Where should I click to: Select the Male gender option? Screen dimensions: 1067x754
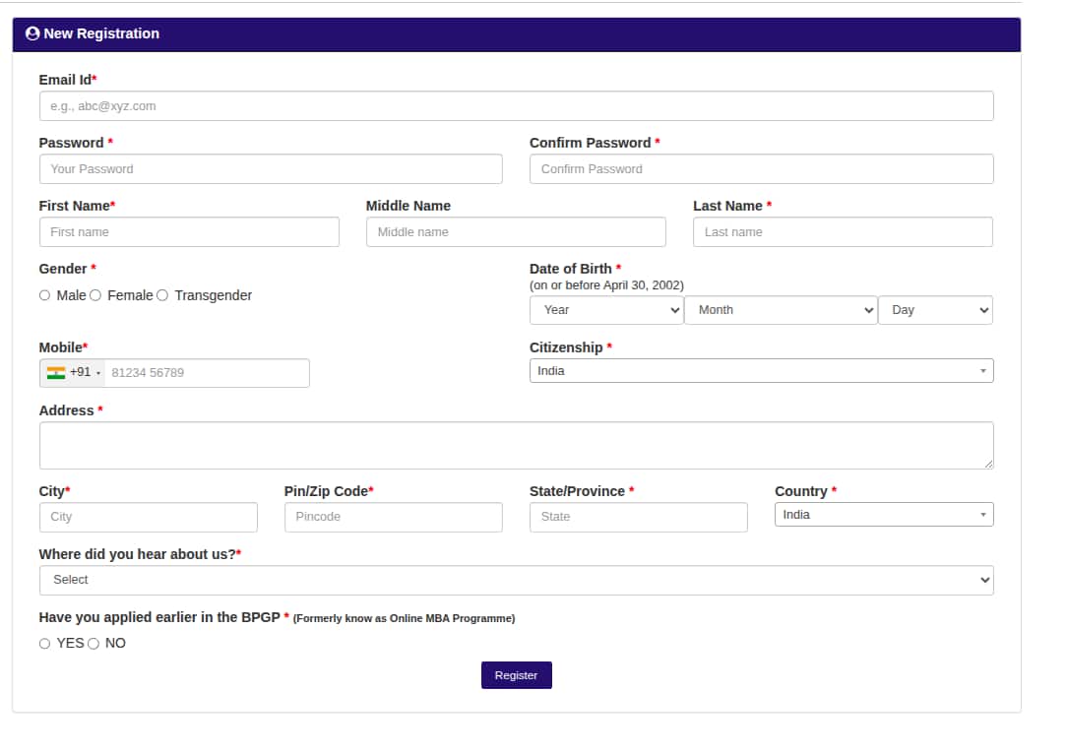point(45,295)
